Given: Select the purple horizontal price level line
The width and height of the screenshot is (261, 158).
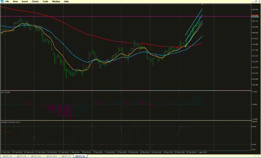Looking at the screenshot, I should 126,16.
